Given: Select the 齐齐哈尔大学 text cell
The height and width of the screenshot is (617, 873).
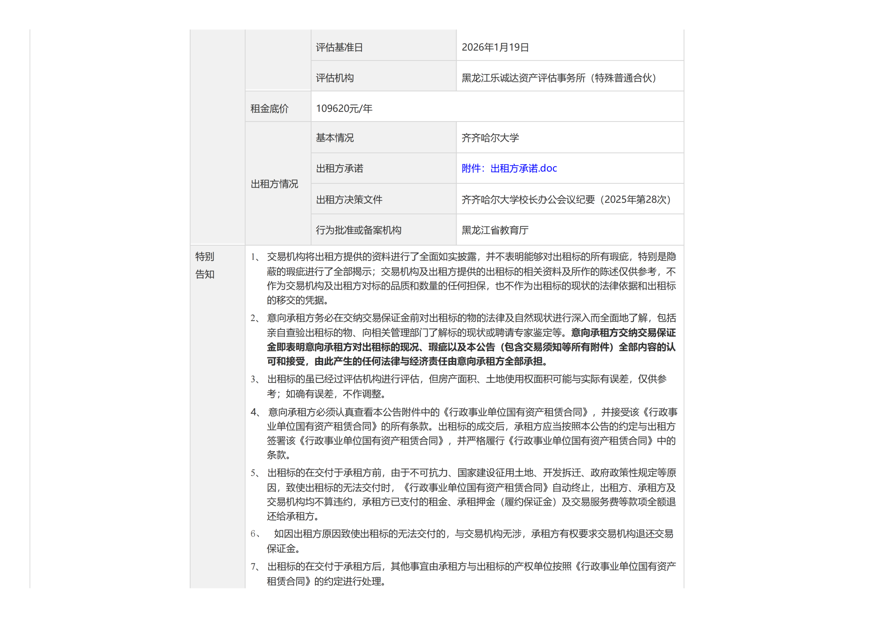Looking at the screenshot, I should (490, 138).
